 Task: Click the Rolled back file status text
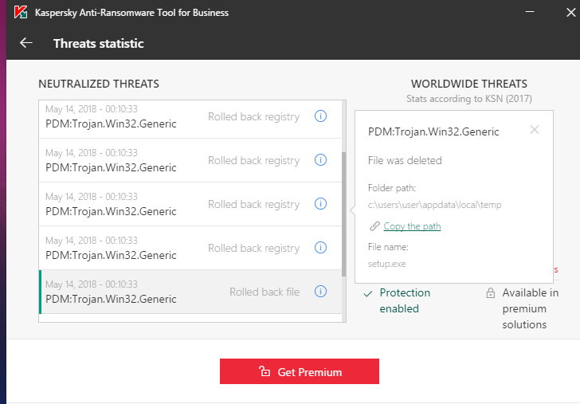point(265,292)
